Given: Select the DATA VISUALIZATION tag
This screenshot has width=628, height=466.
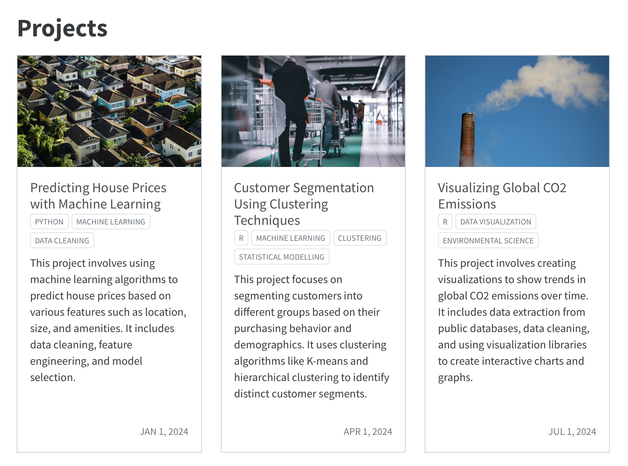Looking at the screenshot, I should click(495, 222).
